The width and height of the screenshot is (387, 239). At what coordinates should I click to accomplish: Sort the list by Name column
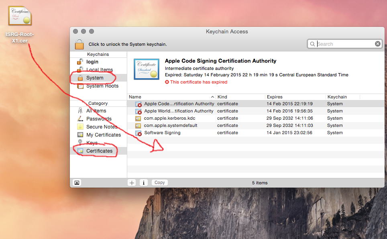tap(171, 97)
